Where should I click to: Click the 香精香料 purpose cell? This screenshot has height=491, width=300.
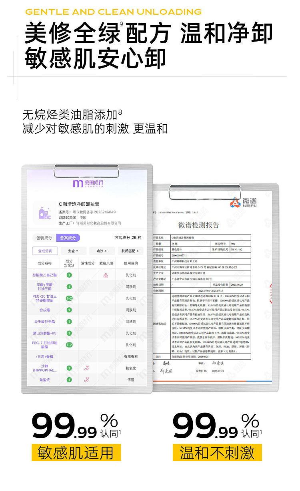pyautogui.click(x=131, y=356)
